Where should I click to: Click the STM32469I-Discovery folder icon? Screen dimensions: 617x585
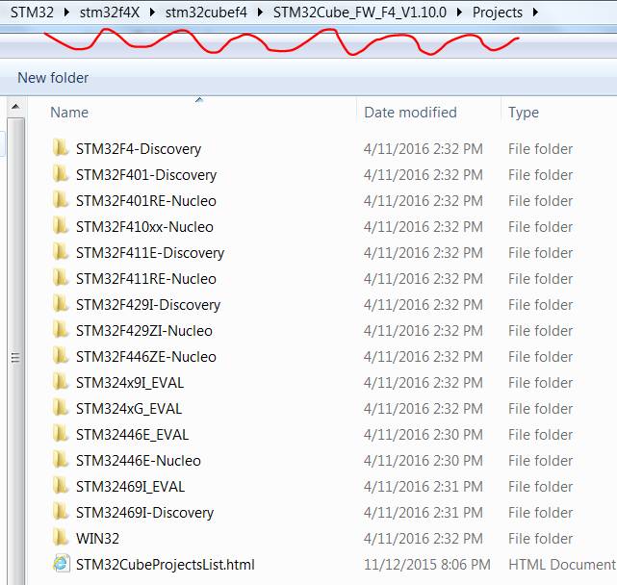(61, 512)
